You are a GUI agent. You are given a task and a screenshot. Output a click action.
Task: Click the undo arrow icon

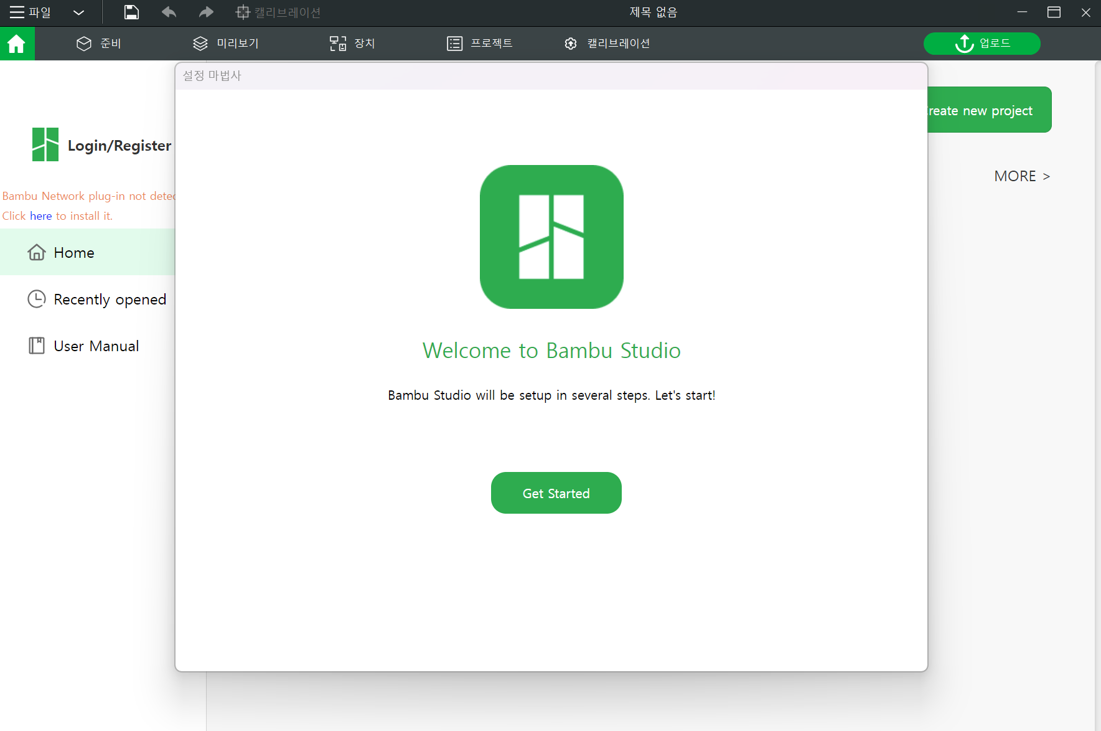coord(169,12)
